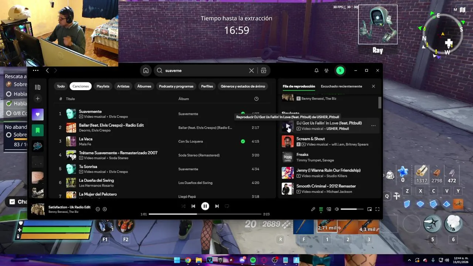Close the queue panel
This screenshot has height=266, width=473.
(x=373, y=86)
